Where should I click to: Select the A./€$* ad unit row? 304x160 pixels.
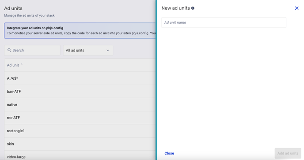(80, 78)
